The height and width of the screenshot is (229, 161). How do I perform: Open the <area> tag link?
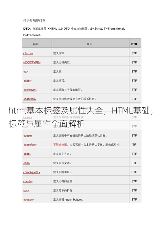tap(28, 117)
